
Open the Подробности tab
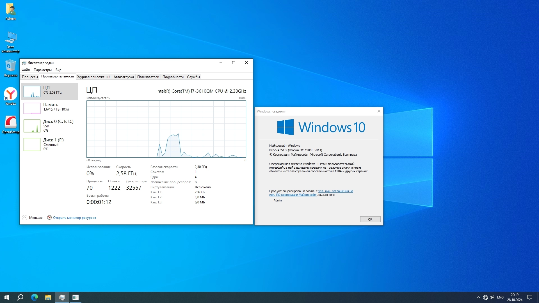(173, 77)
